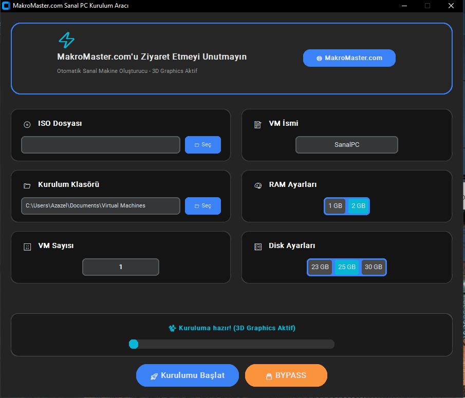Click the Kurulum Klasörü folder icon
465x398 pixels.
[27, 186]
